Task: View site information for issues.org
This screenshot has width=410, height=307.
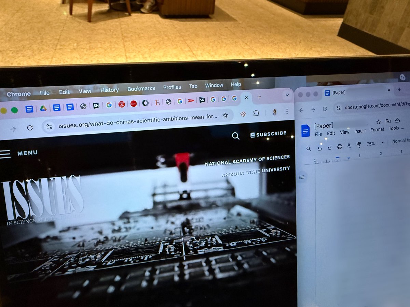Action: [50, 127]
